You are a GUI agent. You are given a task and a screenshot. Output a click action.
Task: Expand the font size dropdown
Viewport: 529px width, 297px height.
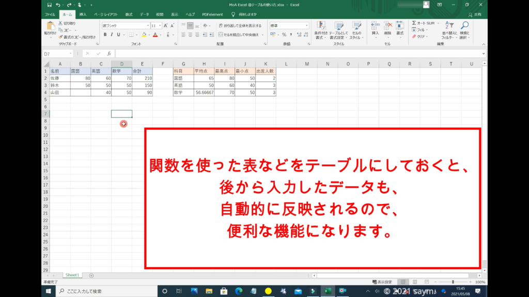160,25
